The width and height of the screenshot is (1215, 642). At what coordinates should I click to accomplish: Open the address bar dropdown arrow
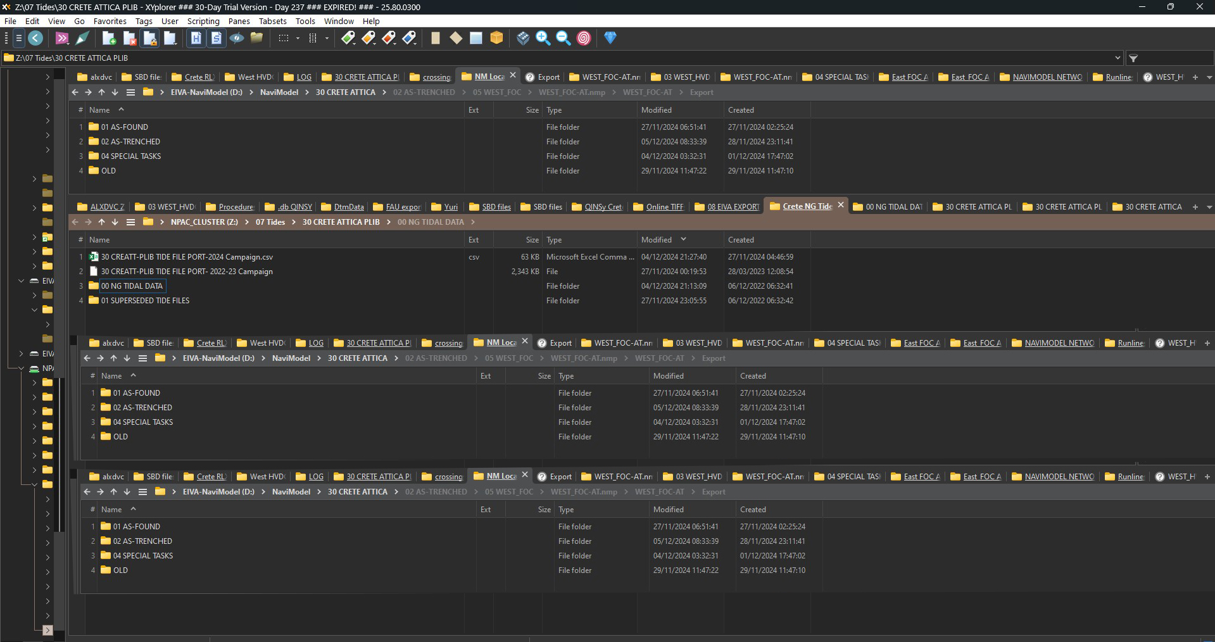pyautogui.click(x=1117, y=58)
